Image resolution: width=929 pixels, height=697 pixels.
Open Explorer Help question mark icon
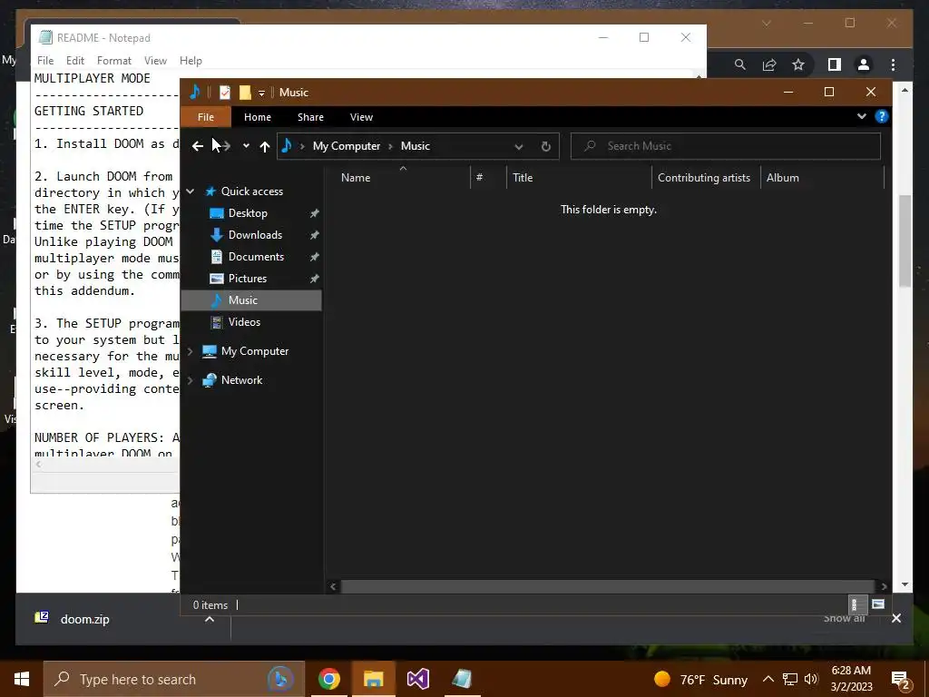coord(882,116)
